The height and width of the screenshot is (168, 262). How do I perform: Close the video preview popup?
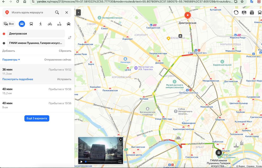click(121, 139)
